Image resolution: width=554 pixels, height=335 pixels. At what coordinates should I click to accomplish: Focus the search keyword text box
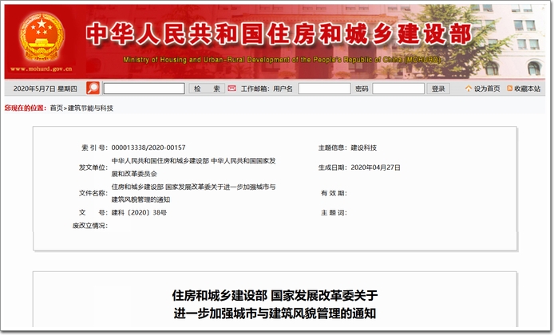click(144, 89)
